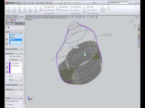Choose Ruled Surface in the ribbon
Viewport: 145px width, 108px height.
coord(50,13)
